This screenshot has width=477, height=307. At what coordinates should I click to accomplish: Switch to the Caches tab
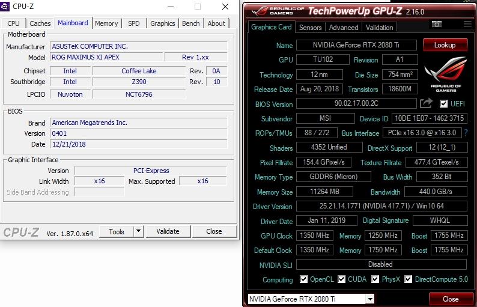pyautogui.click(x=40, y=23)
